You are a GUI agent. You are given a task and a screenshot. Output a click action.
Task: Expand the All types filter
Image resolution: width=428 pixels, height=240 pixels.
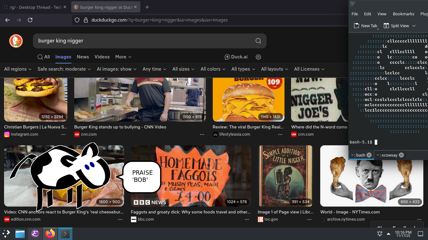tap(243, 69)
